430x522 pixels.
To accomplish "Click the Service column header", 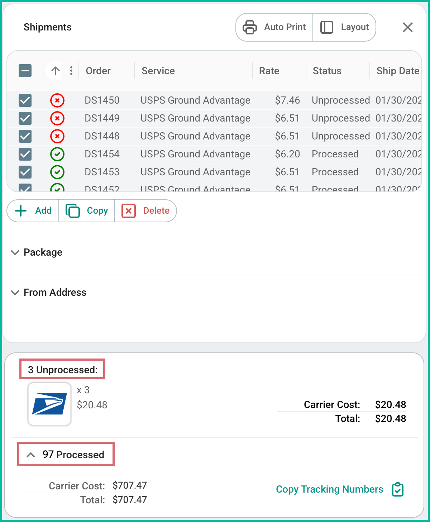I will click(x=158, y=71).
